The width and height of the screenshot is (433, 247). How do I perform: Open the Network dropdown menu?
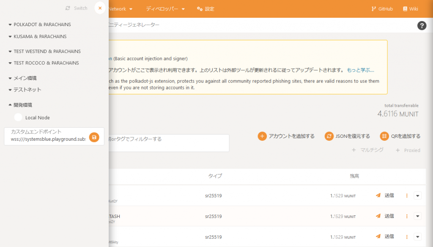tap(120, 9)
